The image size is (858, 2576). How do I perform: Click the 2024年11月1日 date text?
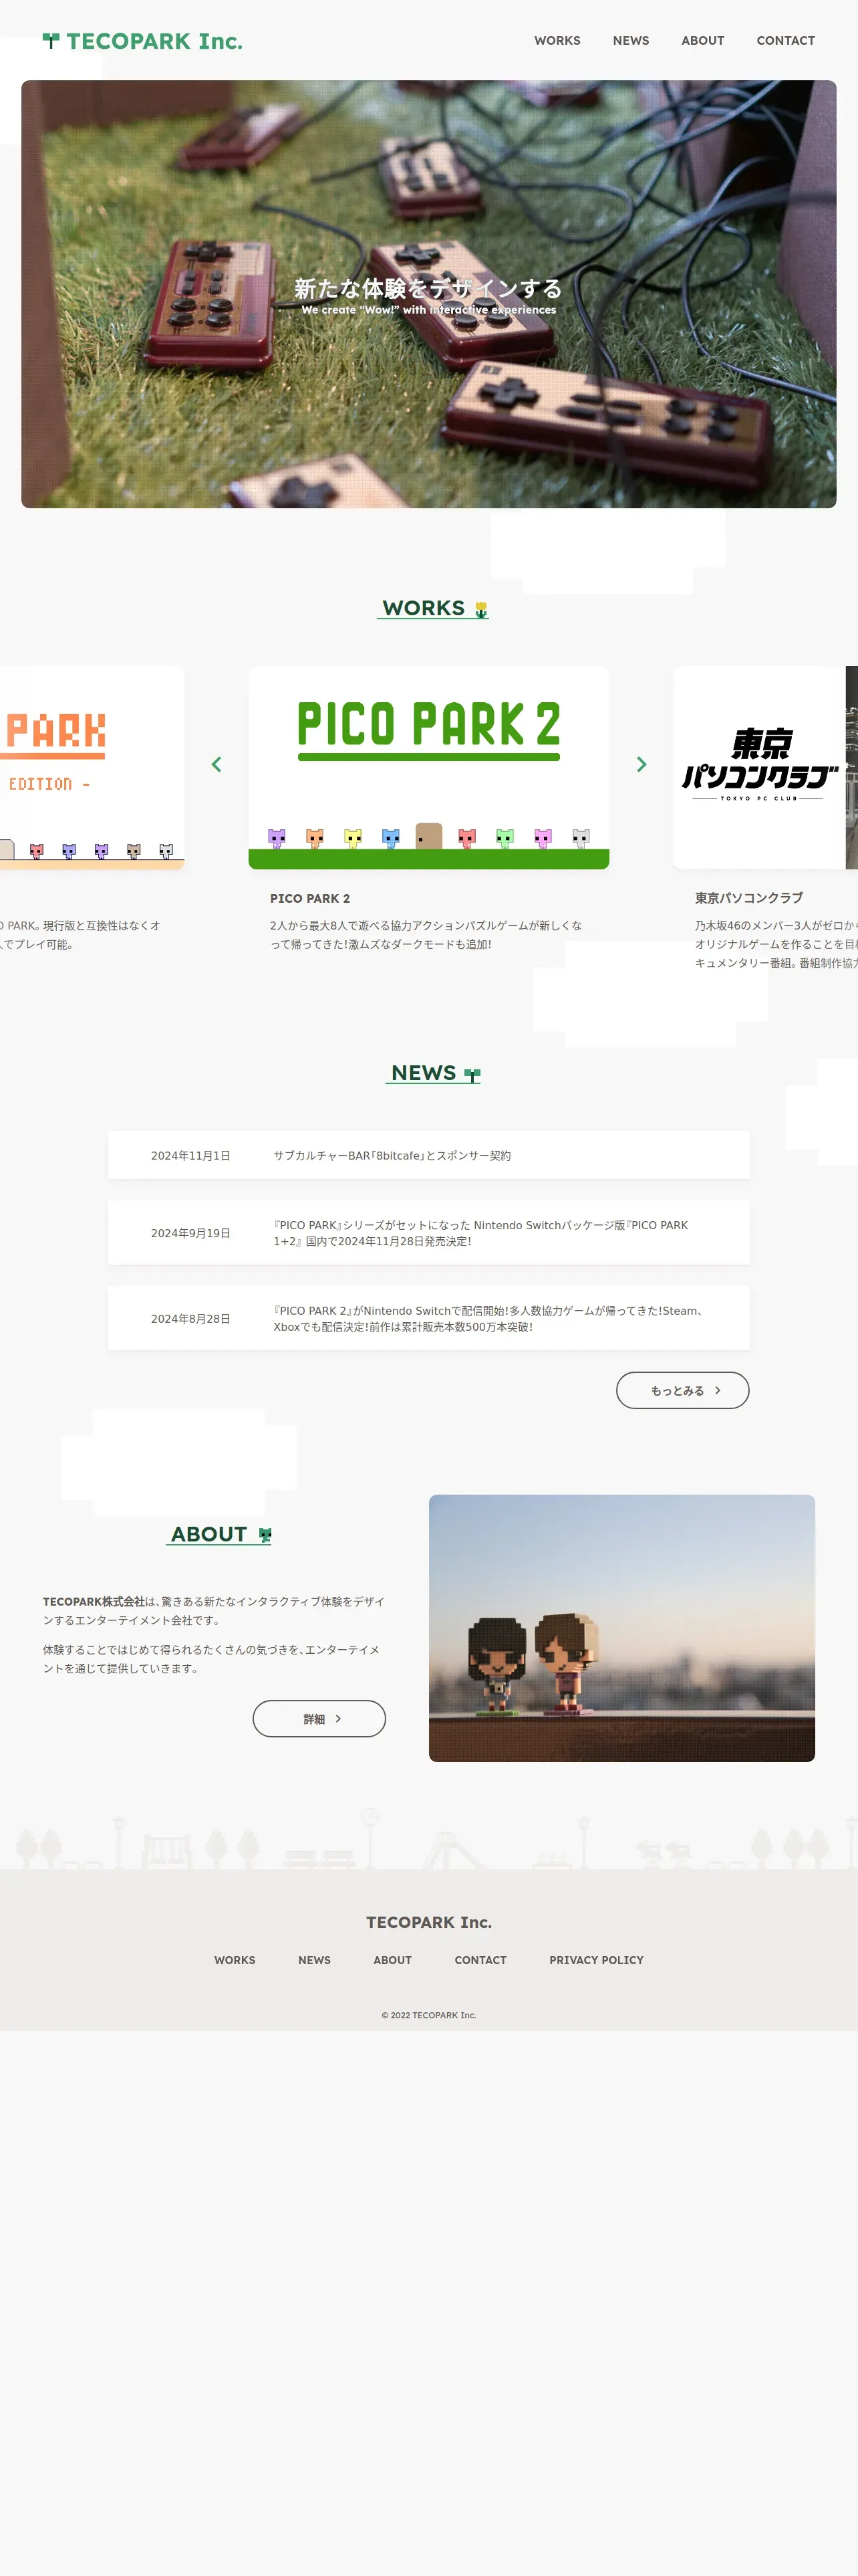(x=190, y=1155)
